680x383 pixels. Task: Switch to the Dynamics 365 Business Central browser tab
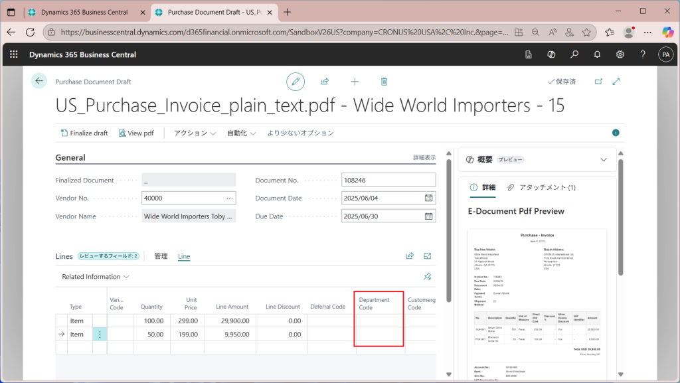point(84,12)
